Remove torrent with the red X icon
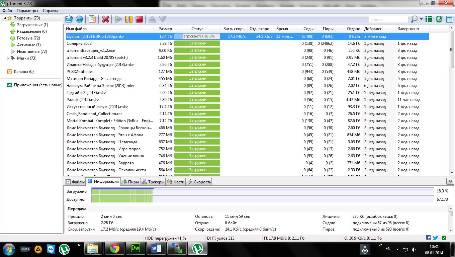This screenshot has width=455, height=257. 105,19
